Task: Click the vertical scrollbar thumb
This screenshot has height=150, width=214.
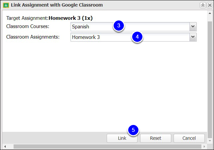Action: 210,80
